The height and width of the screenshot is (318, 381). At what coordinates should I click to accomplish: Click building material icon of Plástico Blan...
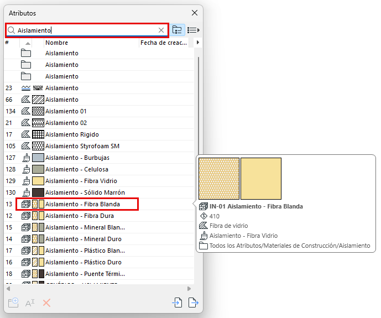point(26,251)
